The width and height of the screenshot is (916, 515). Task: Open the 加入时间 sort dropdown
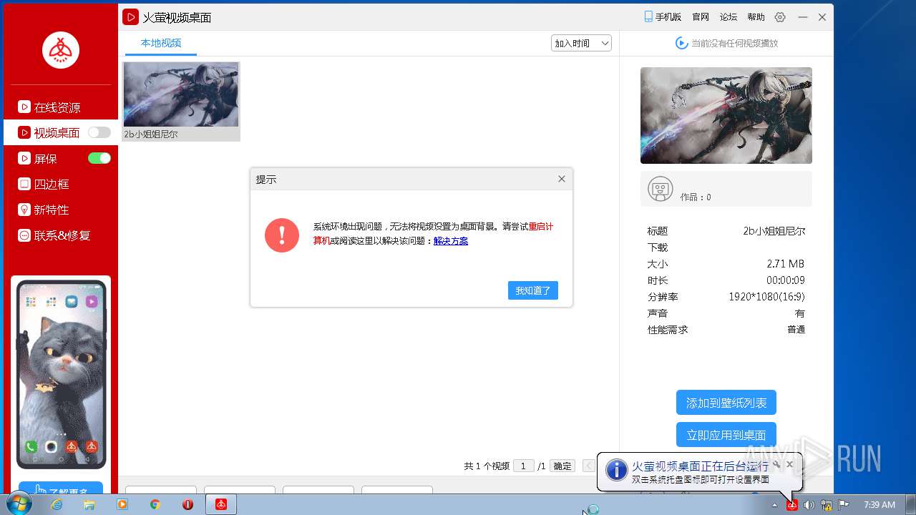[x=581, y=43]
